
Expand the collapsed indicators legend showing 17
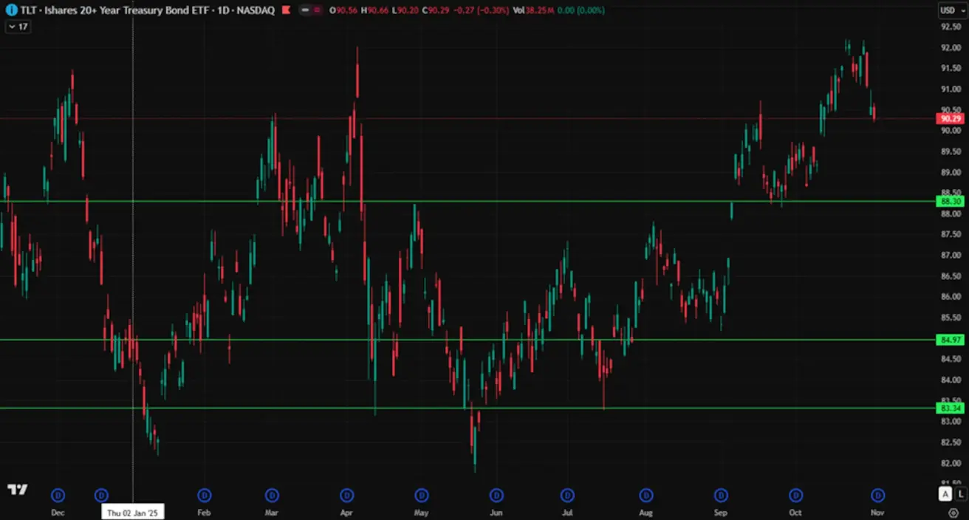[x=17, y=27]
